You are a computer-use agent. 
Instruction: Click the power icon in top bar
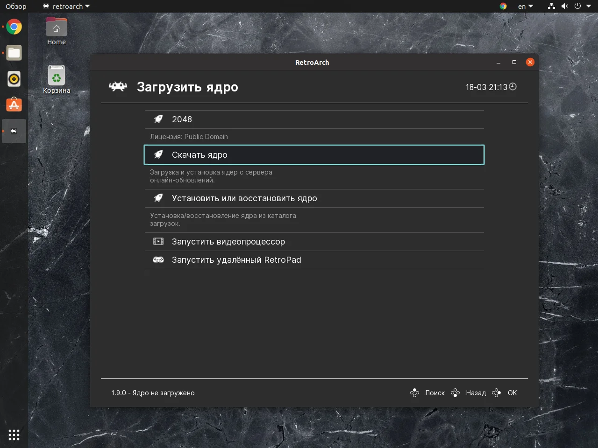click(x=577, y=6)
